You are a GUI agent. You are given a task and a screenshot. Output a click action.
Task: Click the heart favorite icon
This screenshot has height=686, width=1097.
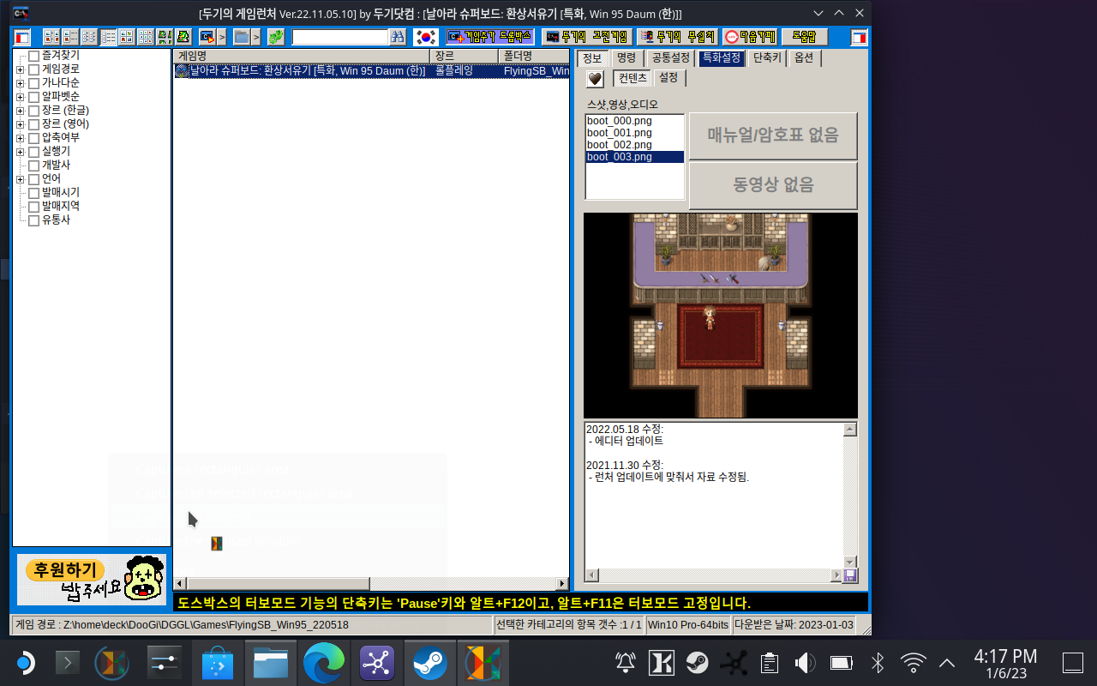point(595,79)
